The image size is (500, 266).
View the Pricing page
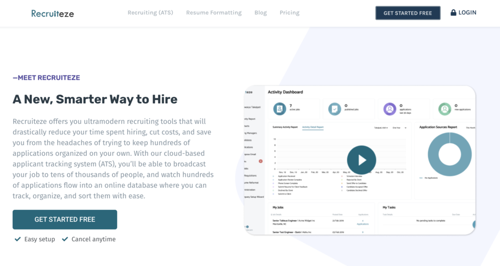pyautogui.click(x=290, y=13)
